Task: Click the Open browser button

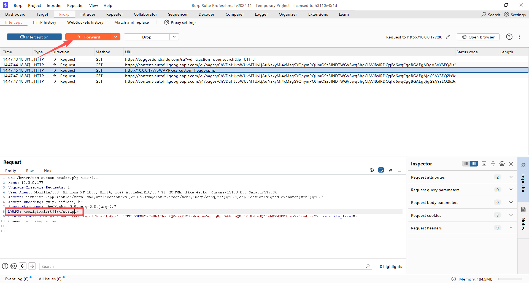Action: (x=478, y=37)
